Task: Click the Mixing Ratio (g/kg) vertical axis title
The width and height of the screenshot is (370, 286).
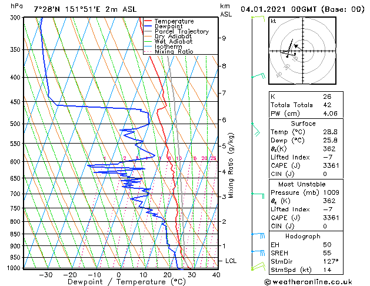Action: click(231, 165)
